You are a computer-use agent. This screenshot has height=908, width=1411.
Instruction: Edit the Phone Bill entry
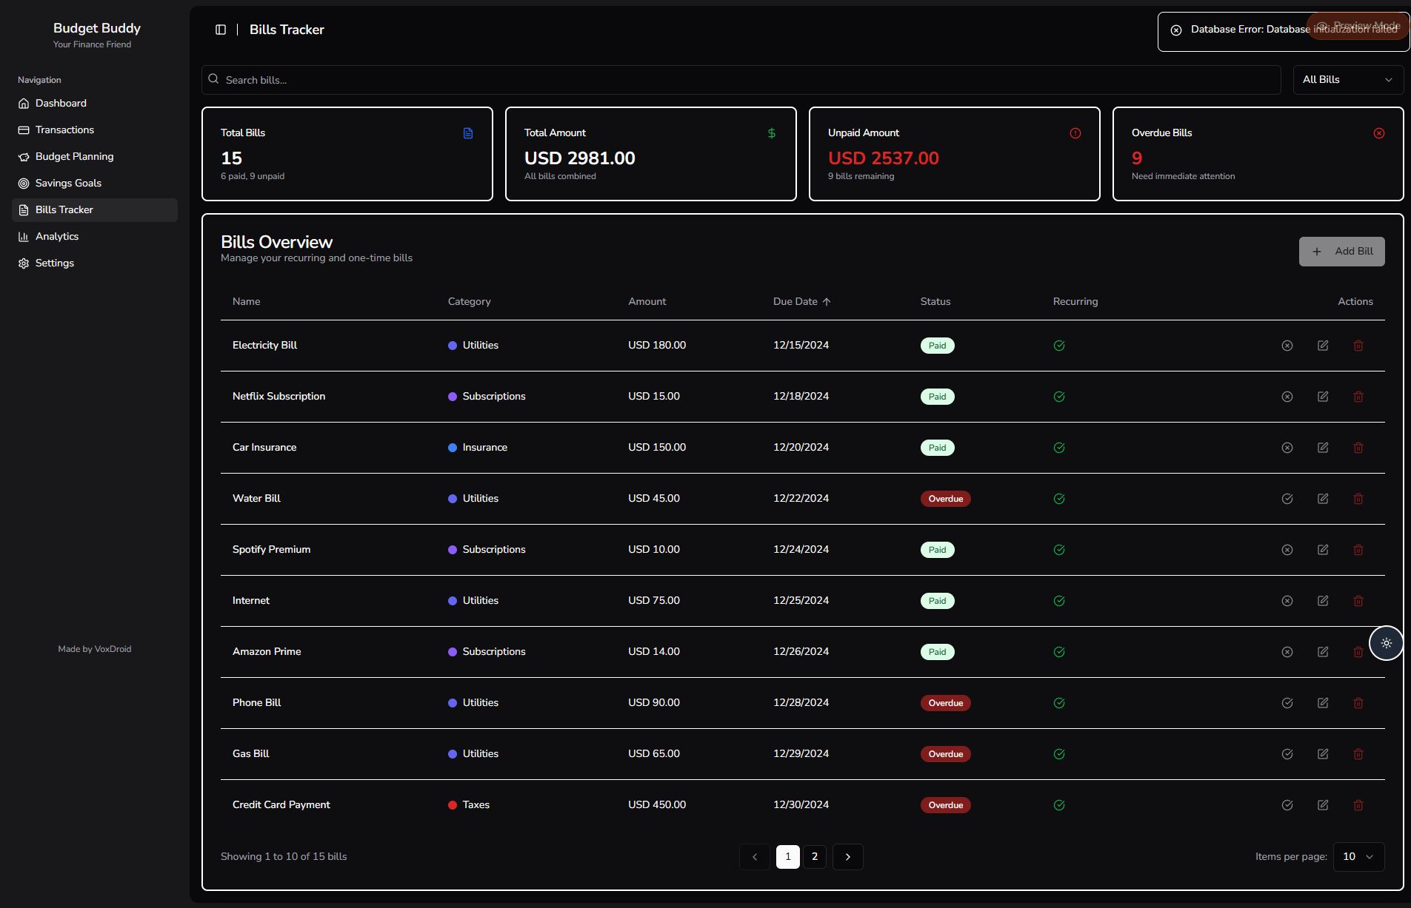[1323, 703]
